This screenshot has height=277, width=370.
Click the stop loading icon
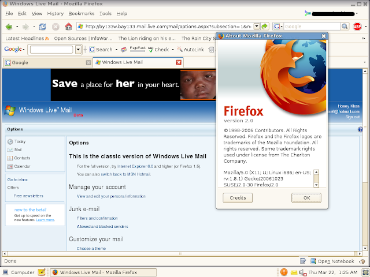pos(55,27)
